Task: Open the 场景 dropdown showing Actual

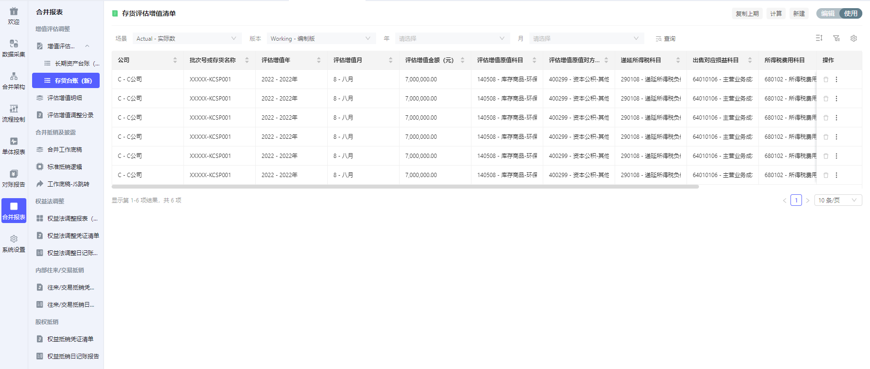Action: 186,38
